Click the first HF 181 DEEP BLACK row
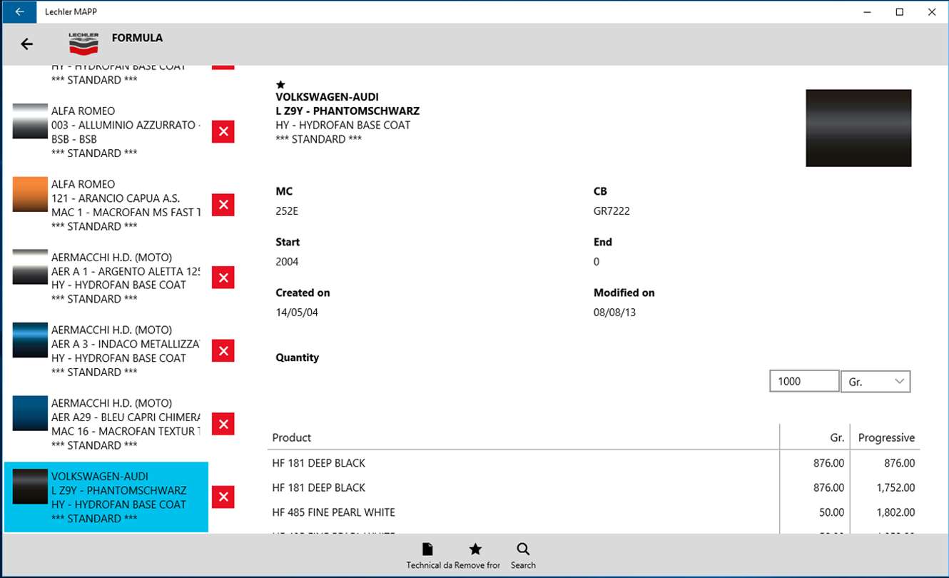This screenshot has height=578, width=949. (594, 463)
